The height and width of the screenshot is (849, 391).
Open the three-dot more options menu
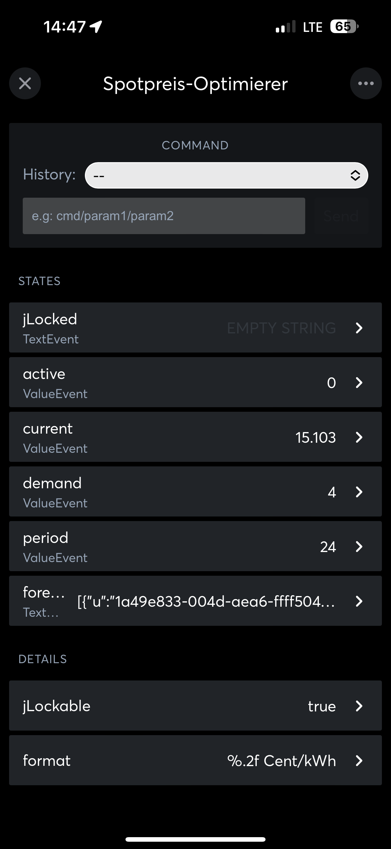tap(366, 84)
